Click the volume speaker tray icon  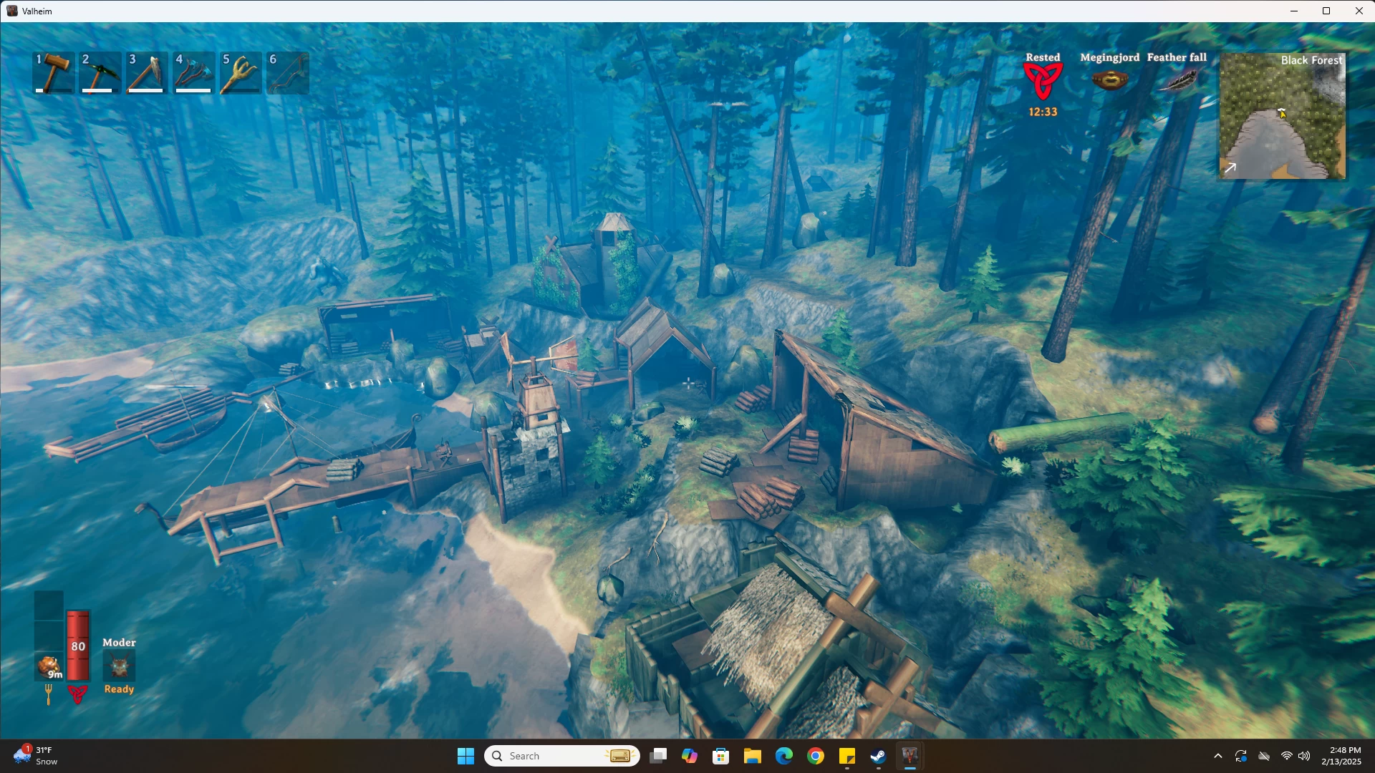1304,756
